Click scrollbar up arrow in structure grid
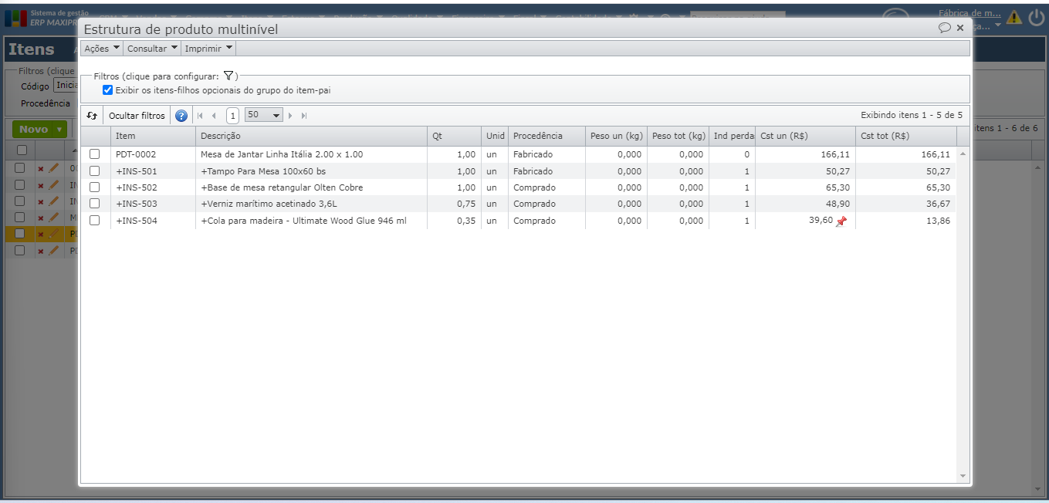Viewport: 1049px width, 503px height. point(963,154)
